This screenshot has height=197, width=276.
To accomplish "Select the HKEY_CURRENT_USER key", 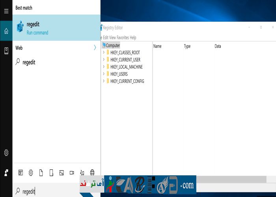I will coord(125,60).
